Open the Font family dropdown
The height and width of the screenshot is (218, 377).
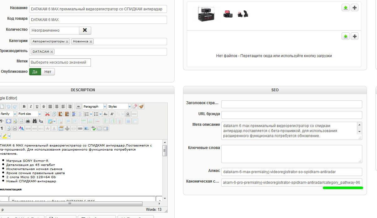point(8,114)
